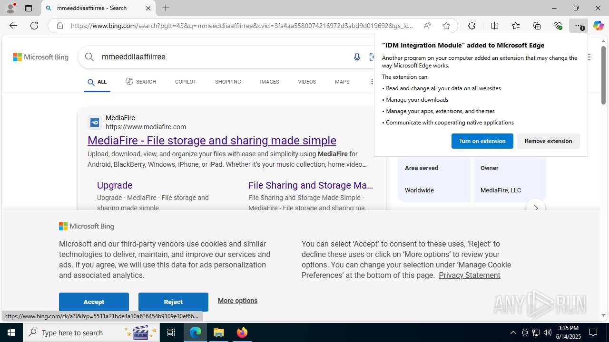Click the taskbar search box
This screenshot has width=609, height=342.
(x=92, y=332)
